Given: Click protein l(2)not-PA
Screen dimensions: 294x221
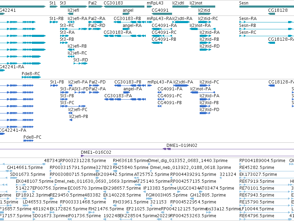Looking at the screenshot, I should (x=203, y=92).
